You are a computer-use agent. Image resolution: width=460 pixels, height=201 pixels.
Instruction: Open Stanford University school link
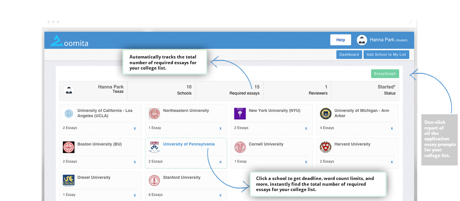point(182,178)
